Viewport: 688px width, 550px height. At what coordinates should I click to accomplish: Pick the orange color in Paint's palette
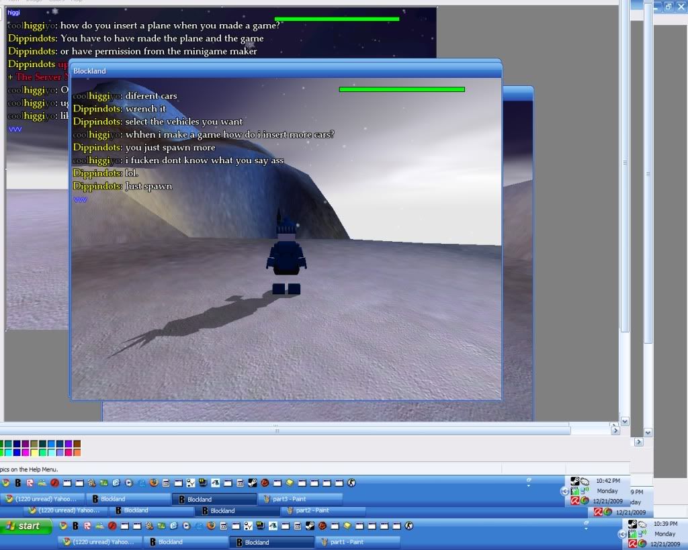point(77,452)
